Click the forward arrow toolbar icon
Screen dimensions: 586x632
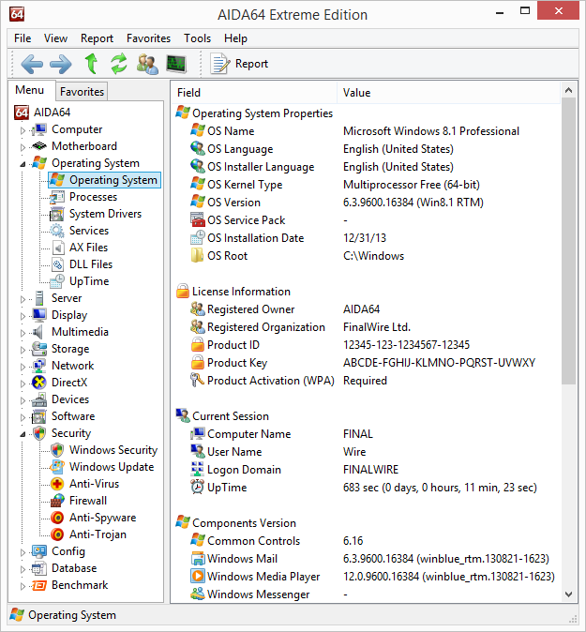[x=61, y=64]
